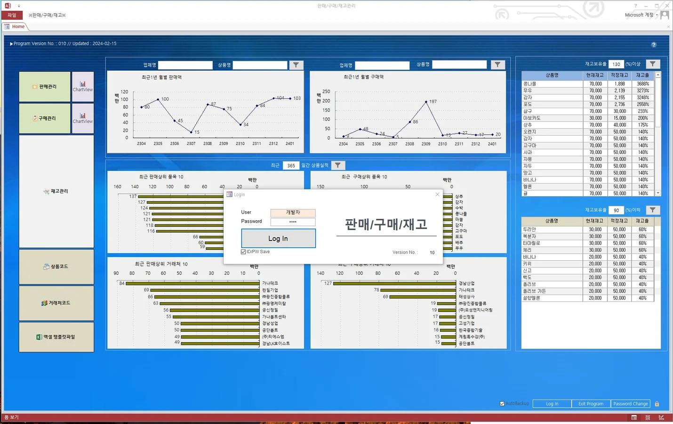Click 재고율 column header in upper table
The width and height of the screenshot is (673, 424).
(x=642, y=75)
